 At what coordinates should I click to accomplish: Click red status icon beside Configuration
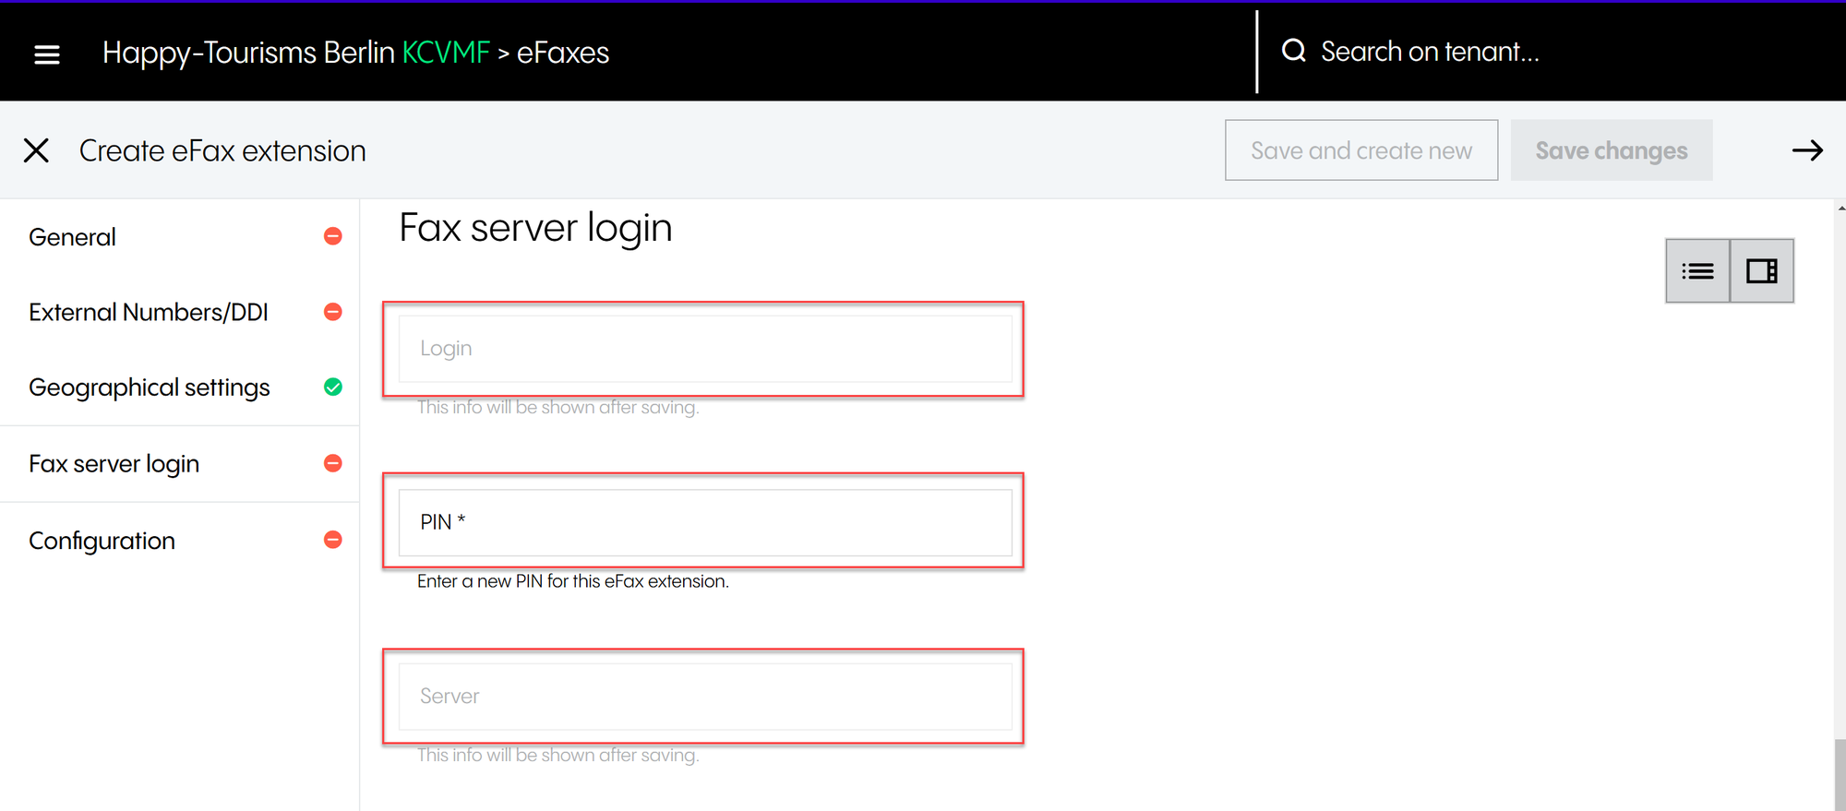[333, 540]
